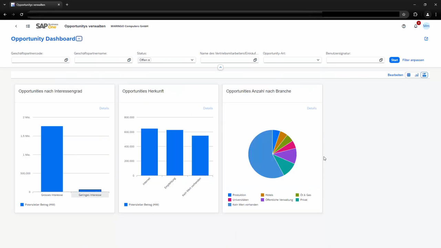Collapse the filter bar with the chevron
The height and width of the screenshot is (248, 441).
tap(220, 67)
